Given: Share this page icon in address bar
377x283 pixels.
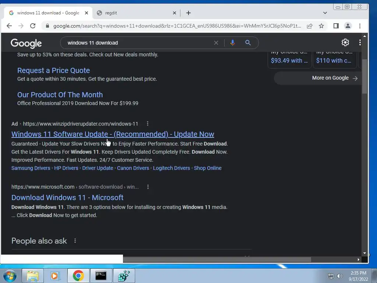Looking at the screenshot, I should 310,26.
